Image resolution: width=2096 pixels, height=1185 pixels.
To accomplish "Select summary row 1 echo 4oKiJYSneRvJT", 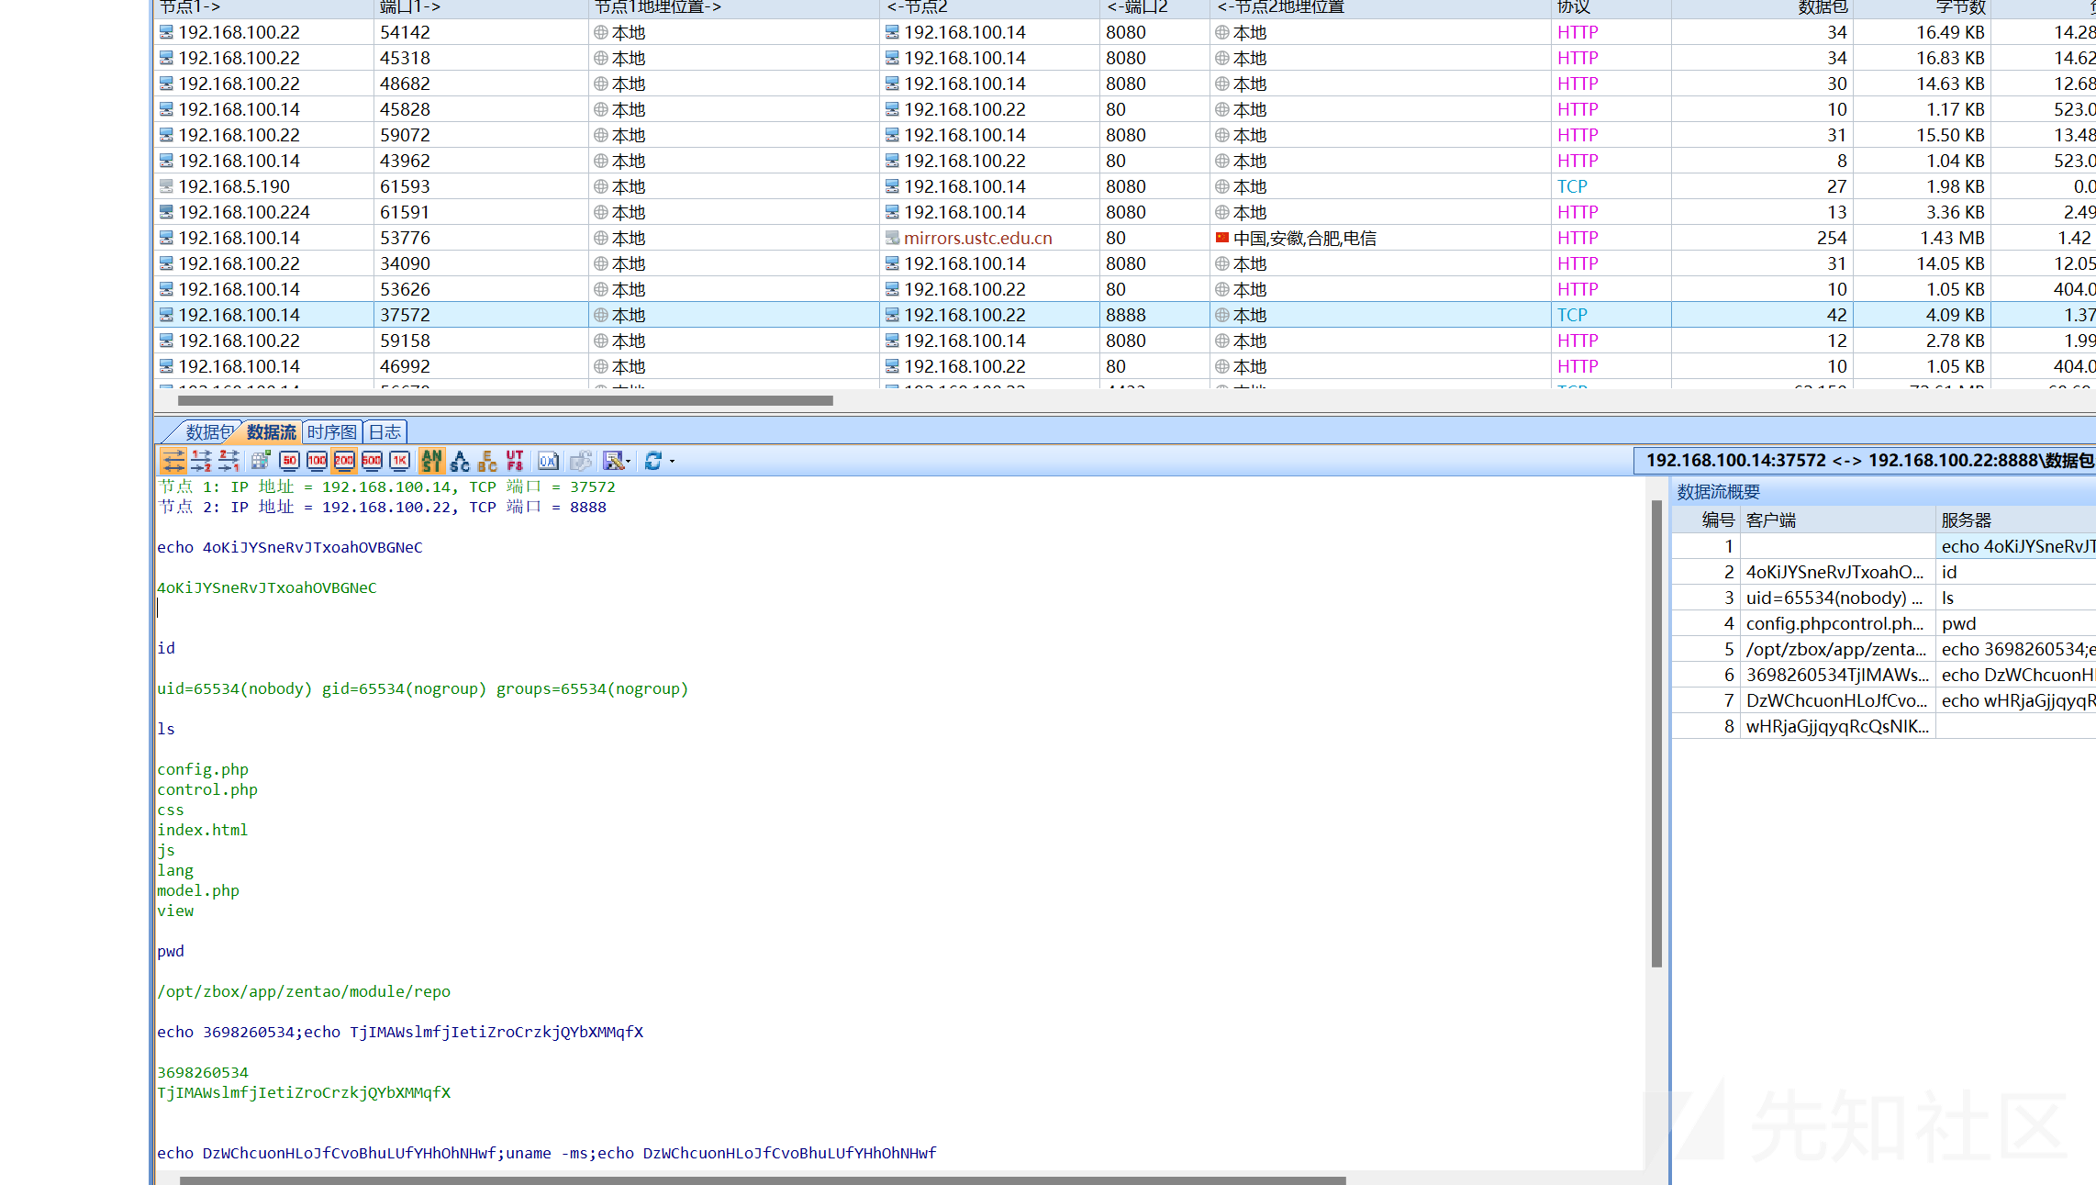I will (1884, 546).
